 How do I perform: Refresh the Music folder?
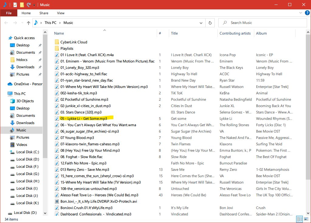210,23
